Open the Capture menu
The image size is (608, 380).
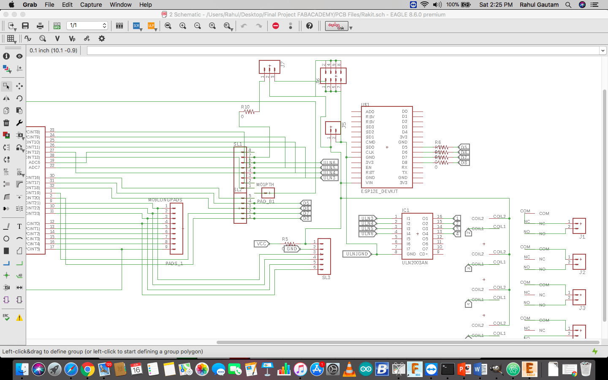(x=91, y=5)
